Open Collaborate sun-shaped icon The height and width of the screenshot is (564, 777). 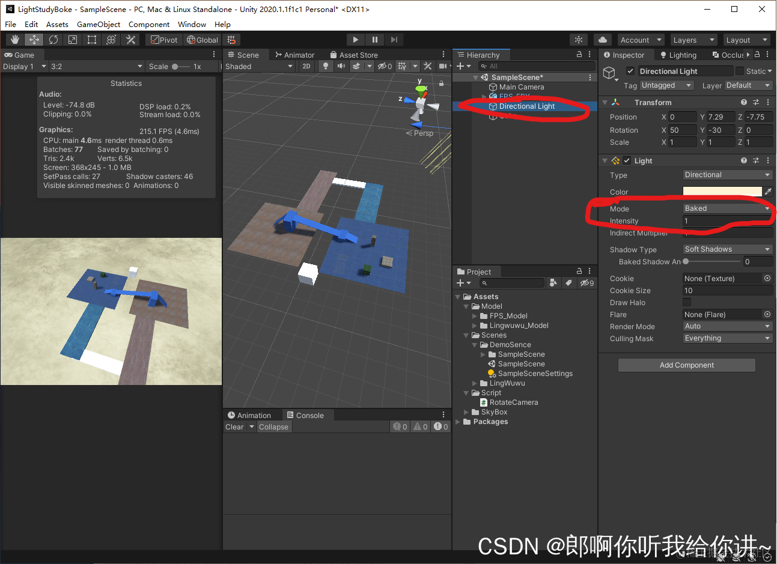coord(579,40)
